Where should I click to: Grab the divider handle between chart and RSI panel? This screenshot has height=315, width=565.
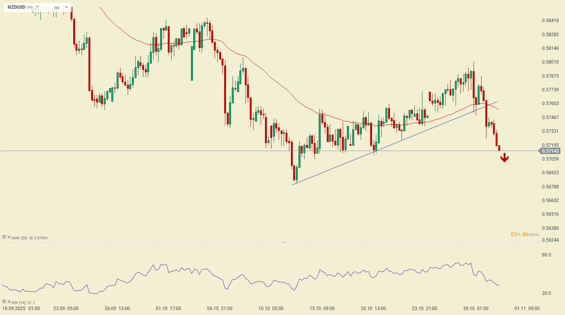pos(284,242)
